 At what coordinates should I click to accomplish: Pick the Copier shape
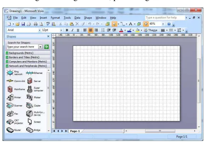pyautogui.click(x=33, y=106)
